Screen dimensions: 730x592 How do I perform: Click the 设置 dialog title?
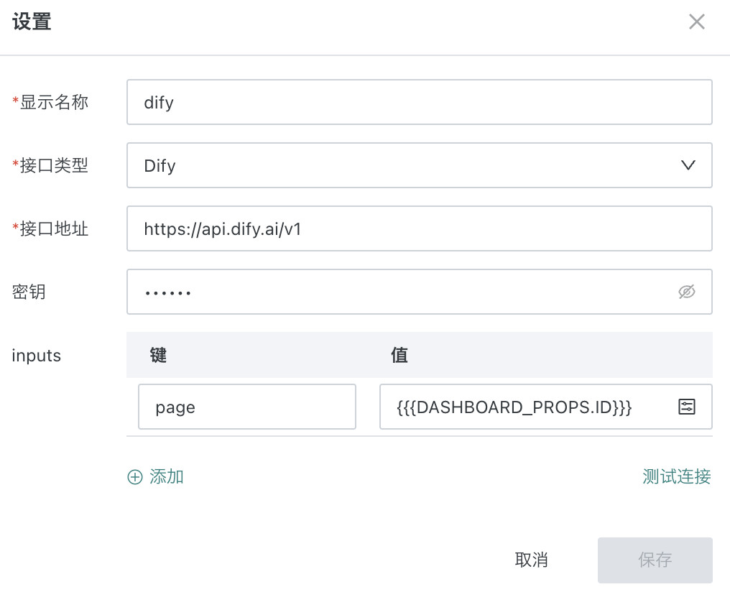[x=32, y=22]
